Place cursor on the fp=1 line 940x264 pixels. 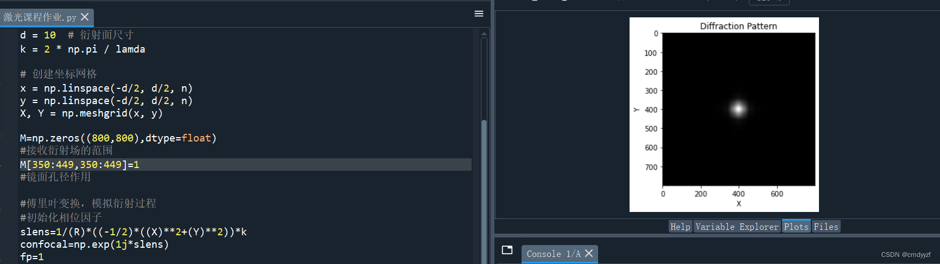[x=32, y=257]
